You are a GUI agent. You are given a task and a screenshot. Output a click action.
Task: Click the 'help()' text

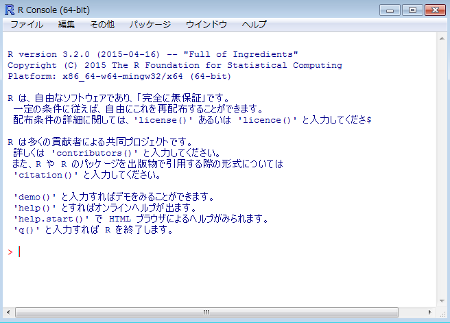click(35, 208)
